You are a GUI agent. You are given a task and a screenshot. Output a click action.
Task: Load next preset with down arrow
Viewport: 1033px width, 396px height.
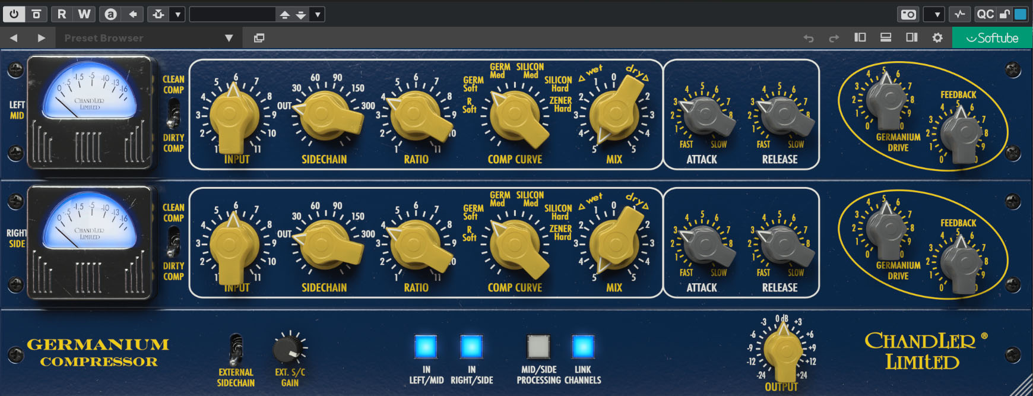pos(301,14)
